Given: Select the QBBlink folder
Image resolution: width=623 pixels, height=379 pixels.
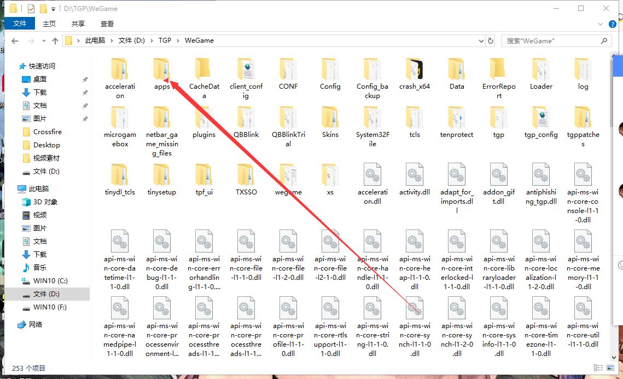Looking at the screenshot, I should tap(246, 123).
